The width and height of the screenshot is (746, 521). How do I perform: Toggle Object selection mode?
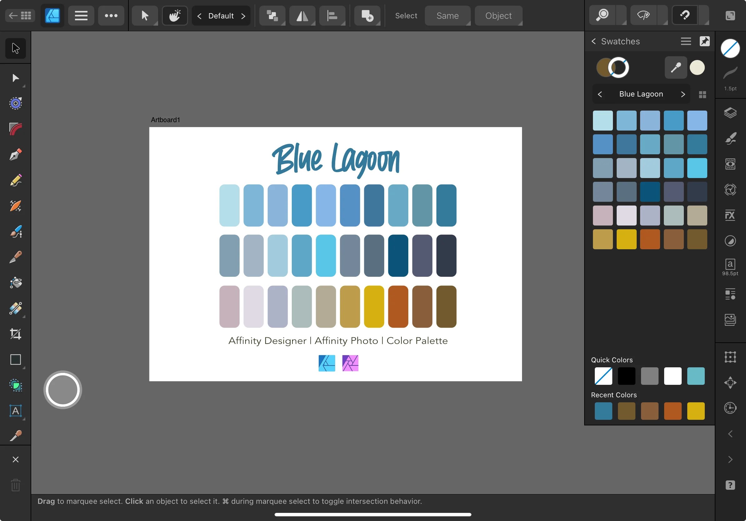(x=498, y=15)
